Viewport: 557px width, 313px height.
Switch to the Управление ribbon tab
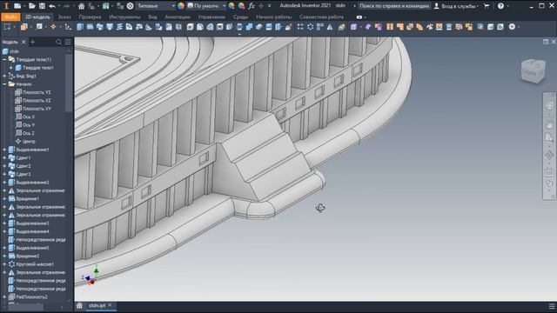point(211,17)
